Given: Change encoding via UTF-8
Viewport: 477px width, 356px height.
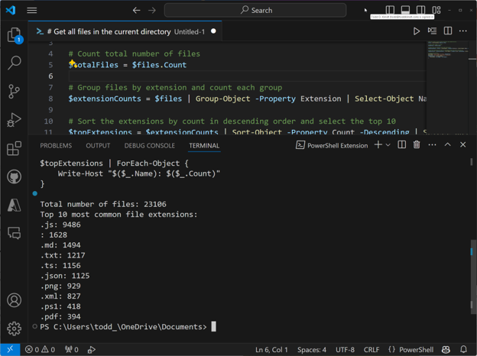Looking at the screenshot, I should 345,350.
